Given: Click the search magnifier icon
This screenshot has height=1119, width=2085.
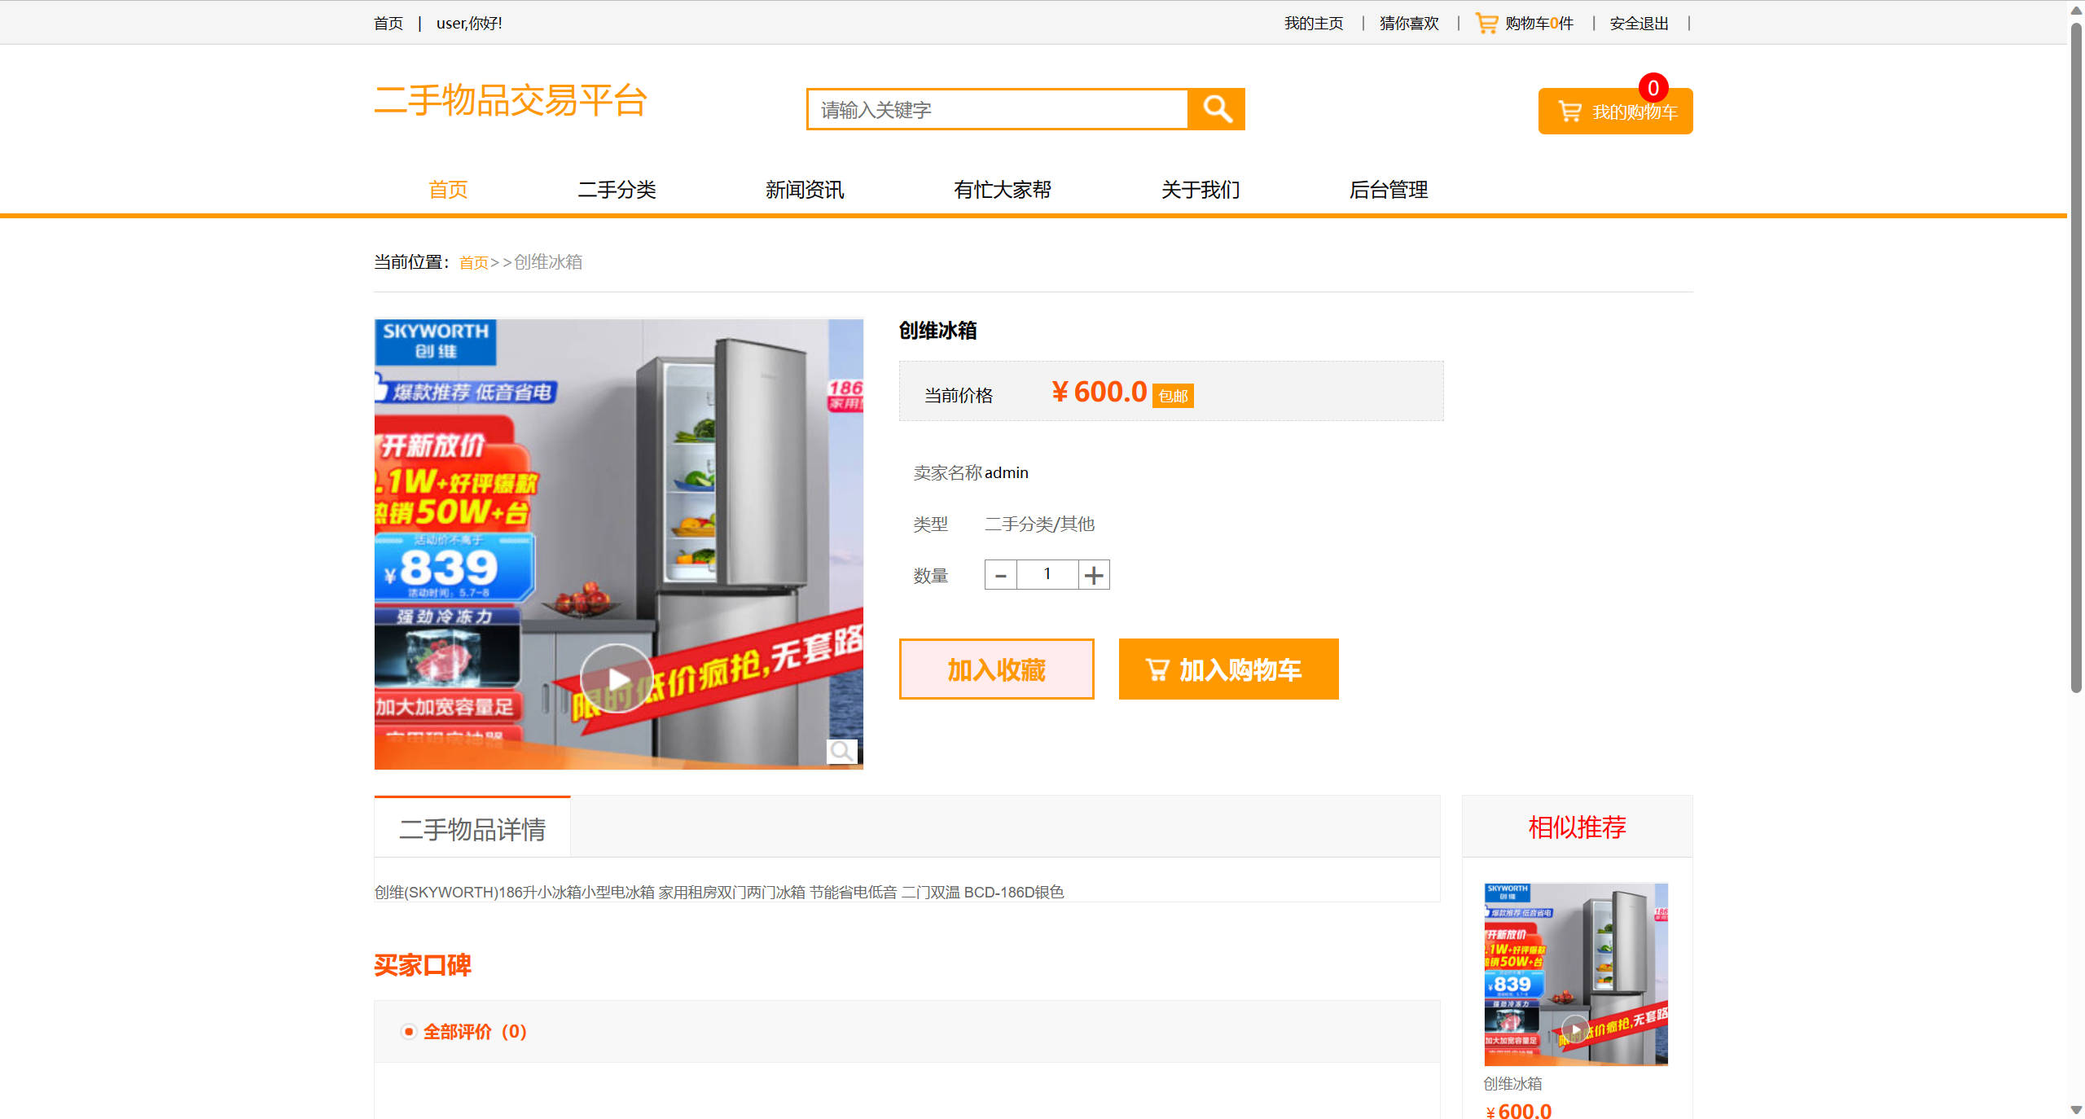Looking at the screenshot, I should pos(1217,108).
